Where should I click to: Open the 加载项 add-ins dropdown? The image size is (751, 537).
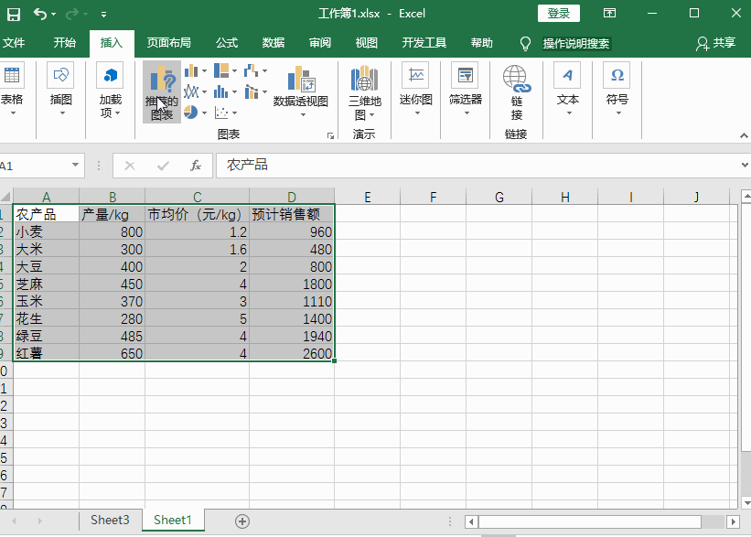110,91
